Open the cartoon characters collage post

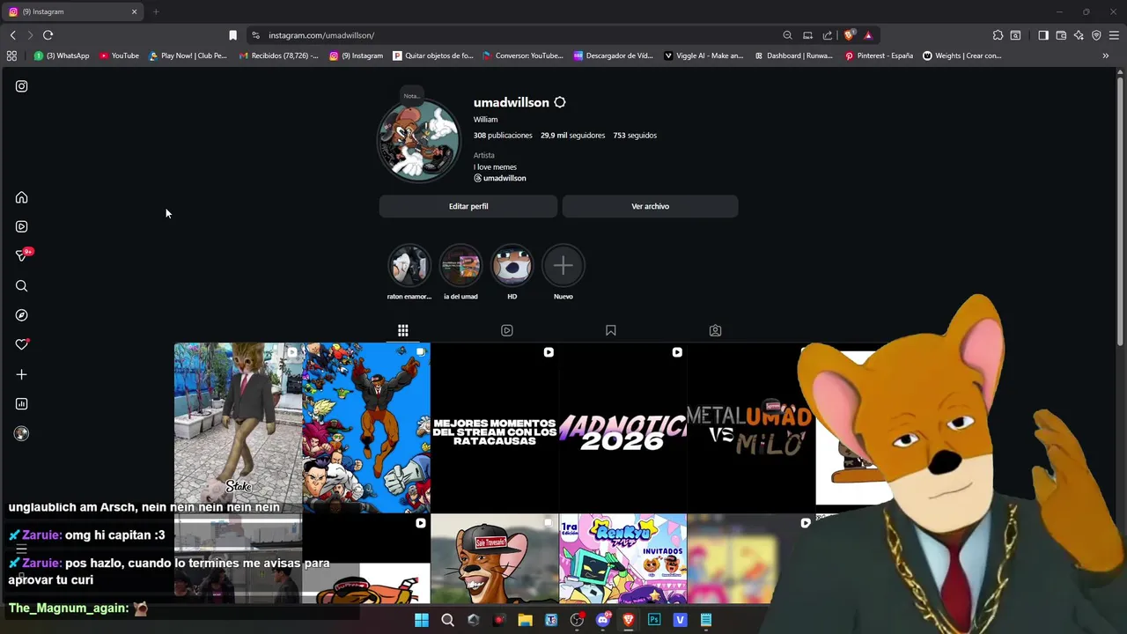(366, 428)
